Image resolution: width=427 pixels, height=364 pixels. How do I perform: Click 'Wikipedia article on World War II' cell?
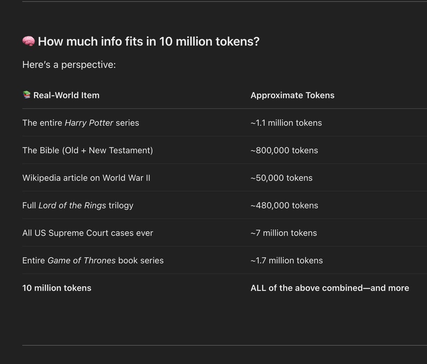click(86, 178)
